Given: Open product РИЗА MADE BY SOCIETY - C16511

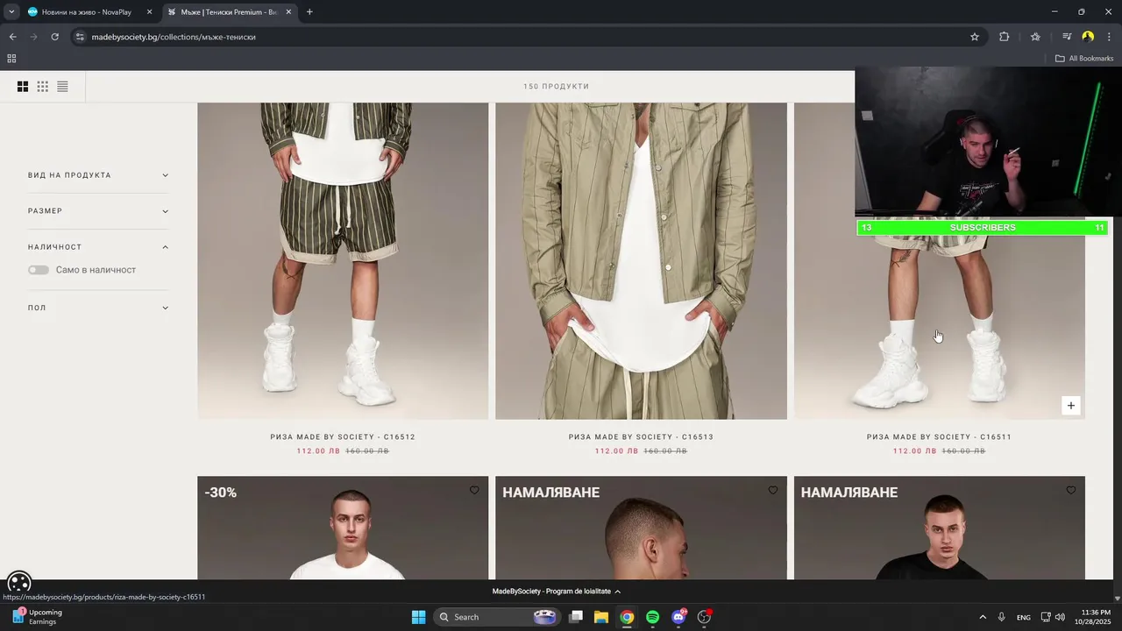Looking at the screenshot, I should point(939,436).
